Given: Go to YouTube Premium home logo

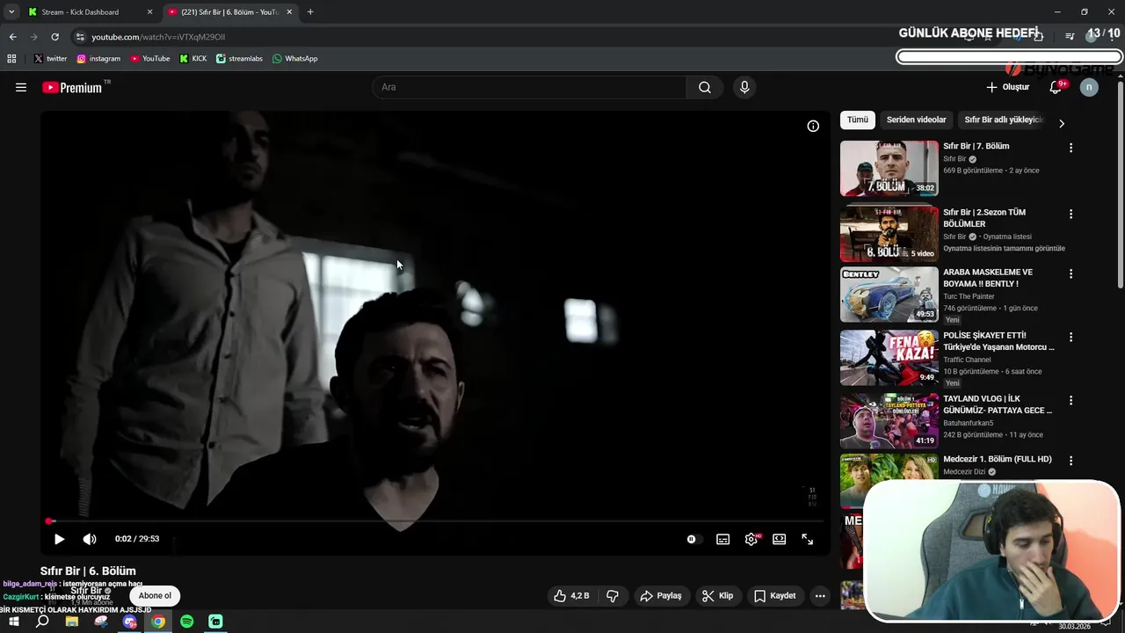Looking at the screenshot, I should click(72, 87).
